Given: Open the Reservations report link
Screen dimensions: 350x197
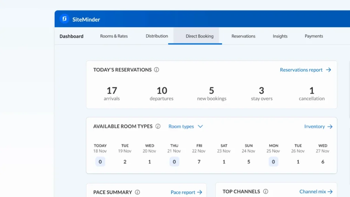Looking at the screenshot, I should (x=301, y=70).
